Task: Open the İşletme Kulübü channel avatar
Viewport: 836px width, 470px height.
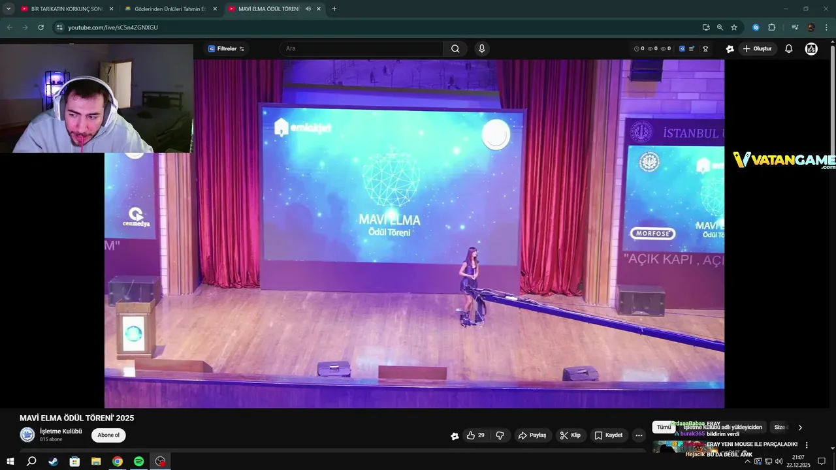Action: (27, 435)
